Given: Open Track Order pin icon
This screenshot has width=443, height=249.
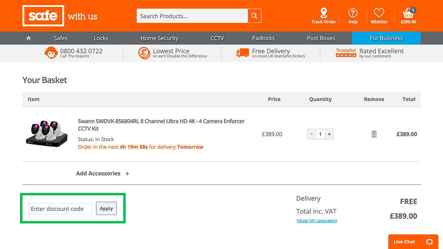Looking at the screenshot, I should click(x=324, y=13).
